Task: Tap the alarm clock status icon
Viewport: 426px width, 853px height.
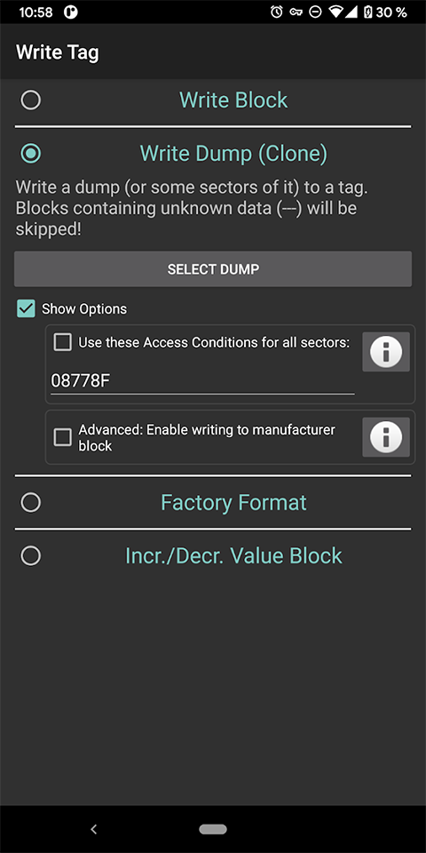Action: 277,12
